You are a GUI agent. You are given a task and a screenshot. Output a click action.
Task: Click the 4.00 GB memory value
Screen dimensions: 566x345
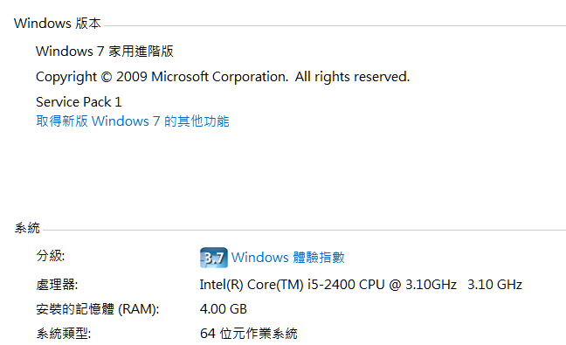[x=223, y=309]
